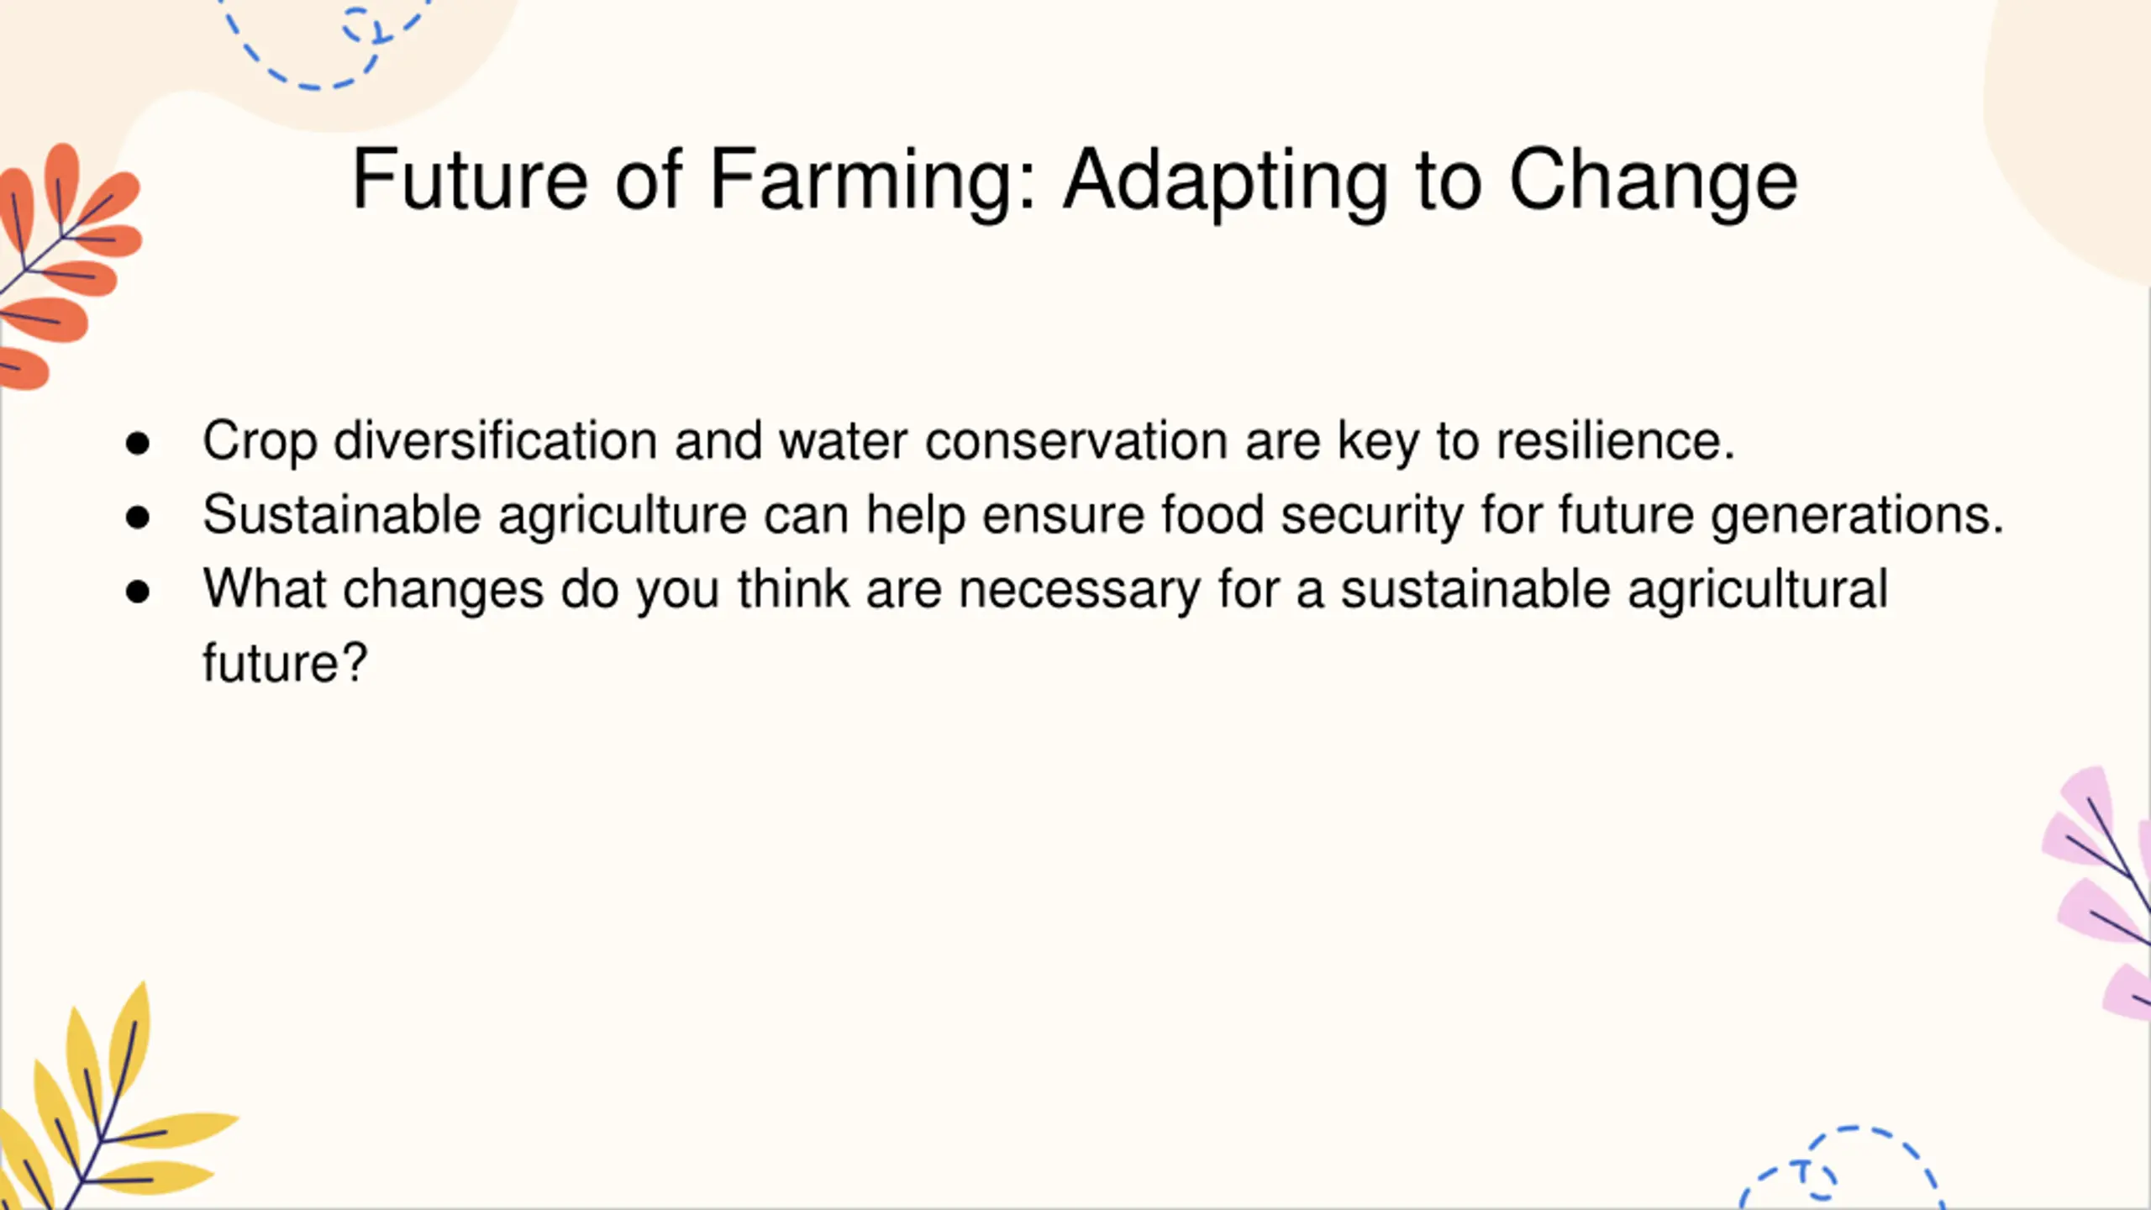Select the blue dashed squiggle at bottom
Screen dimensions: 2151x1210
pos(1840,1168)
